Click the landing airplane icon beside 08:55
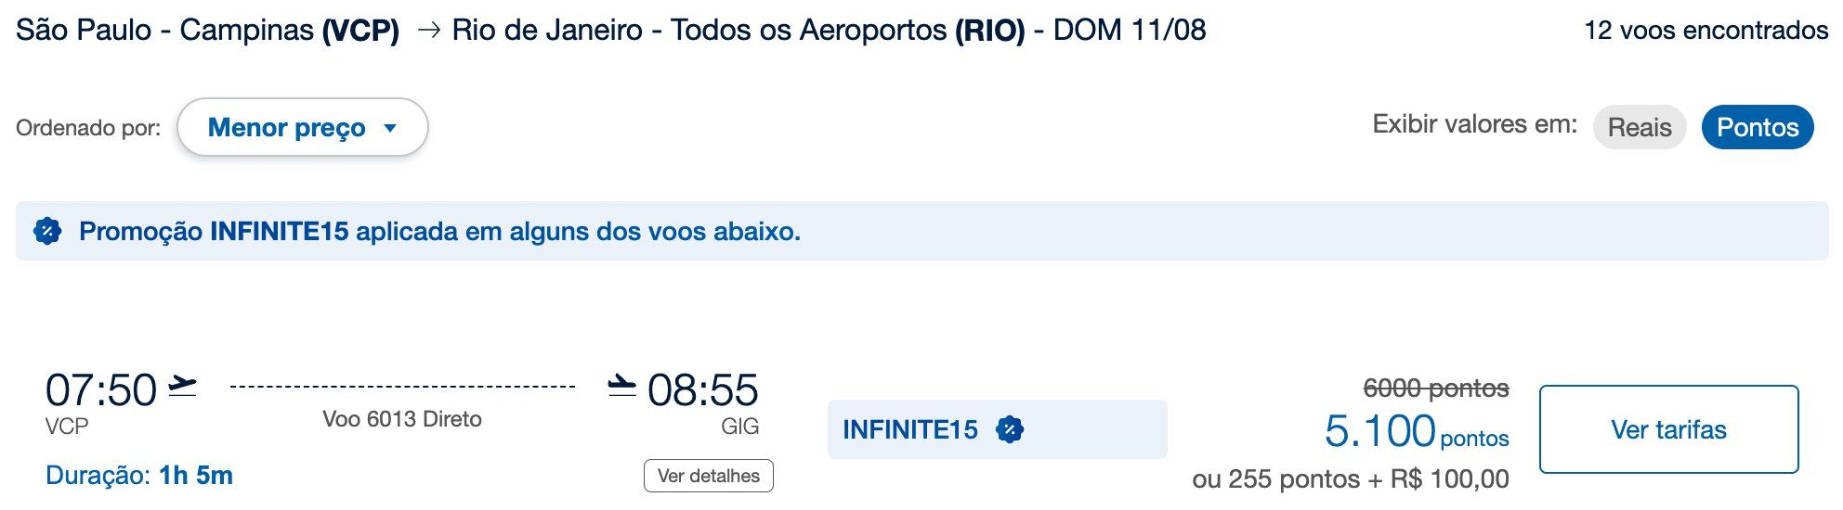Image resolution: width=1843 pixels, height=510 pixels. point(621,386)
